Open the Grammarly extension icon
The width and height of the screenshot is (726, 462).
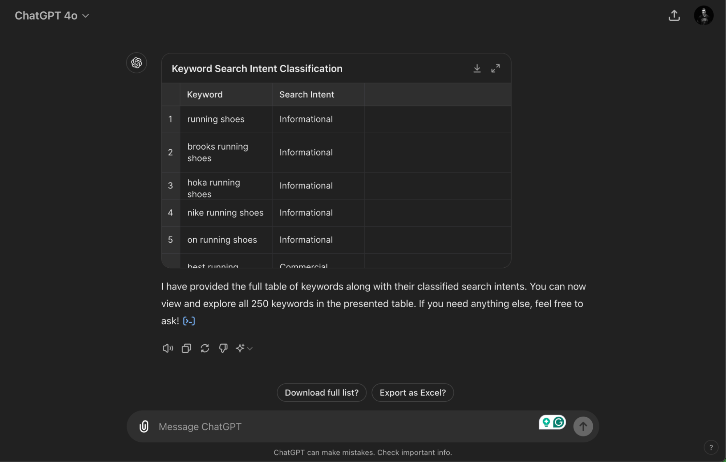pyautogui.click(x=559, y=422)
